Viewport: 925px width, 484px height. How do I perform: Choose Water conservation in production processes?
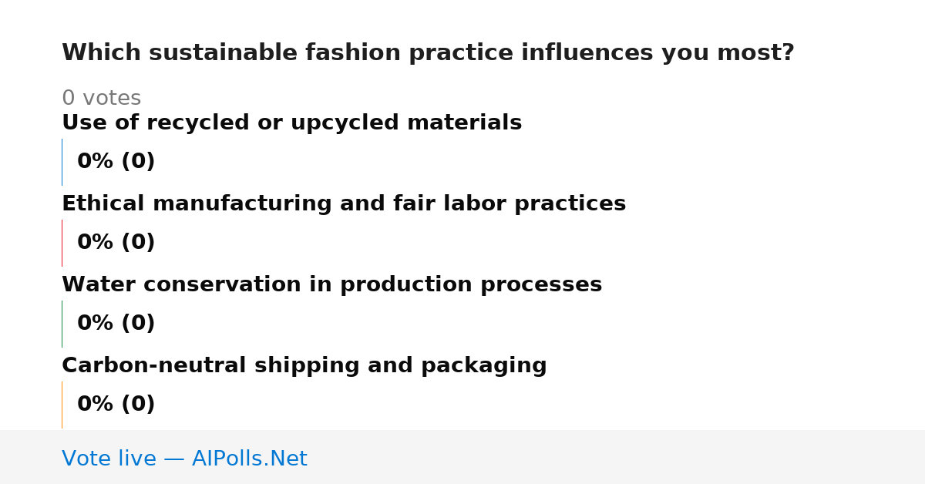click(331, 285)
